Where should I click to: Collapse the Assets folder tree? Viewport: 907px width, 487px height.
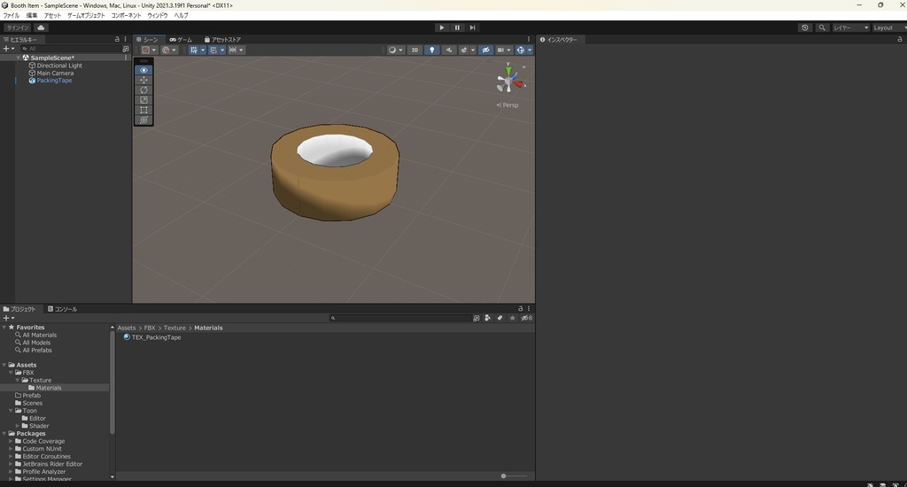[4, 365]
